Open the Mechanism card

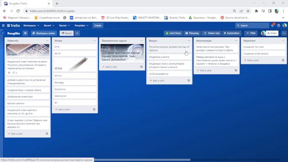click(75, 96)
